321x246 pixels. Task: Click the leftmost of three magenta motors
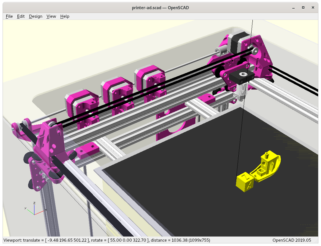point(82,103)
